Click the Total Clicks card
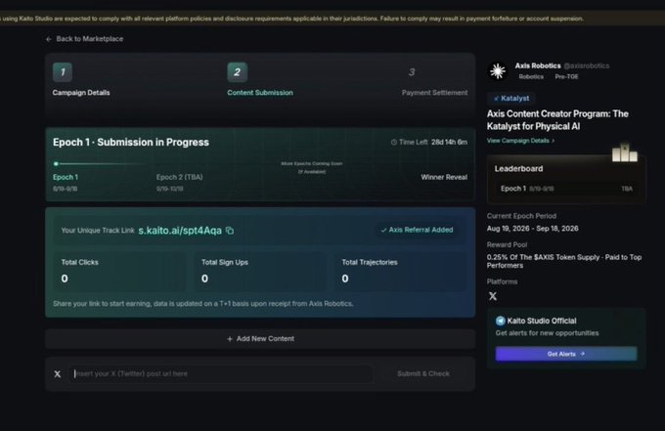The width and height of the screenshot is (665, 431). 119,272
